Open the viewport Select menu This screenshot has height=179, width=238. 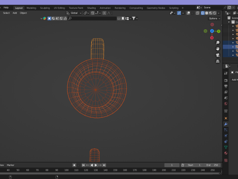pyautogui.click(x=6, y=13)
